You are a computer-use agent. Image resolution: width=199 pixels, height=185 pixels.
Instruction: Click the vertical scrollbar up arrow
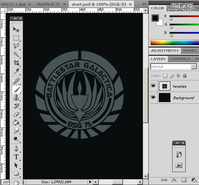(145, 10)
